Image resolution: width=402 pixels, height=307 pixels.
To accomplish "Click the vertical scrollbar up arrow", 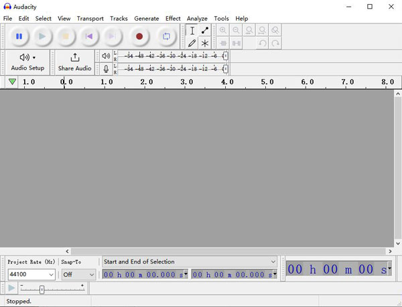I will [x=398, y=94].
